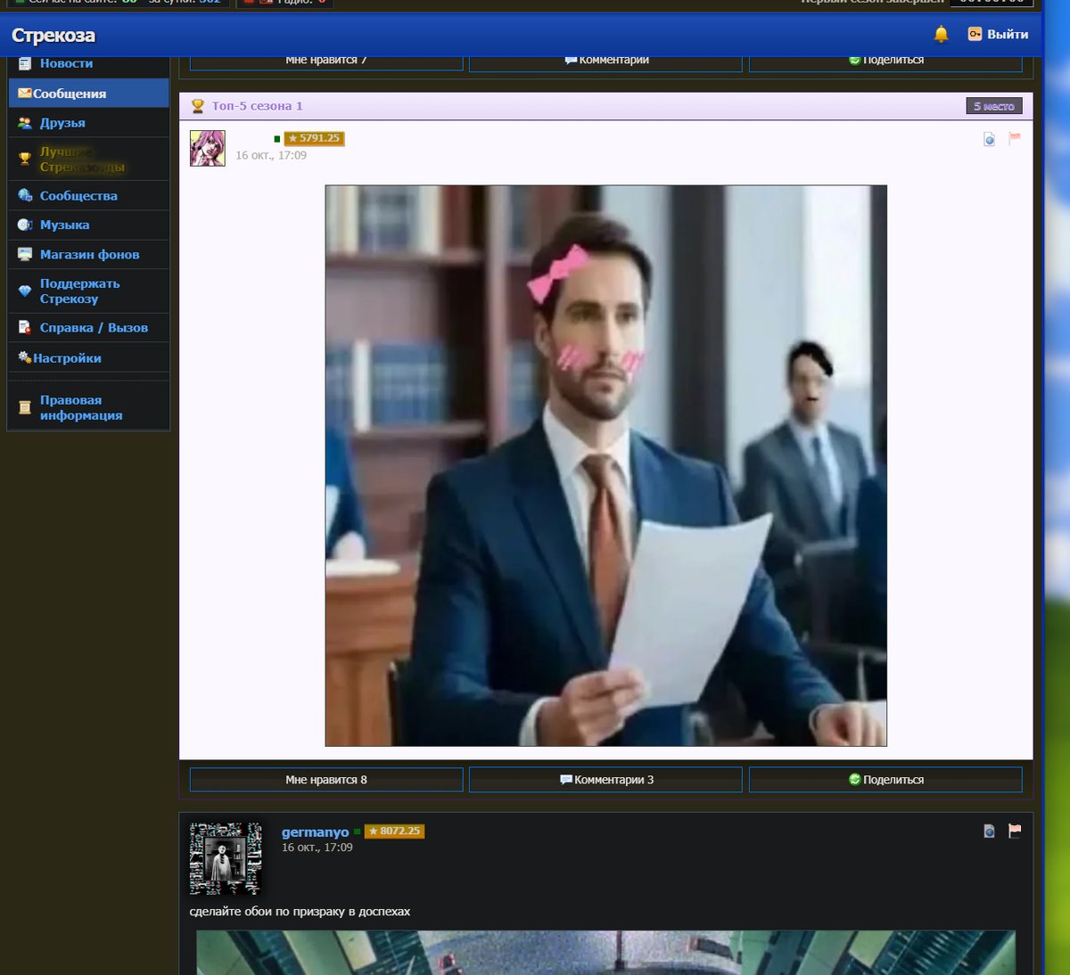Open Правовая информация in the sidebar
The height and width of the screenshot is (975, 1070).
click(x=88, y=407)
